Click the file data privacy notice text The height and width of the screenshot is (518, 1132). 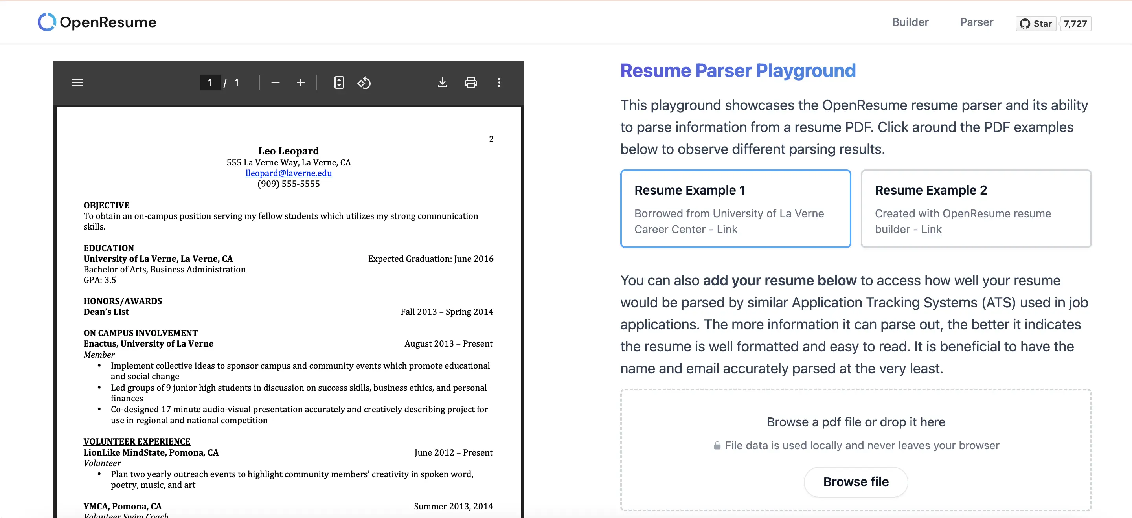(862, 446)
